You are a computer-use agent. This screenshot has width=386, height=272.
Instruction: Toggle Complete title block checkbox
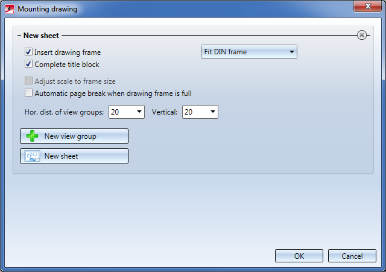(28, 64)
